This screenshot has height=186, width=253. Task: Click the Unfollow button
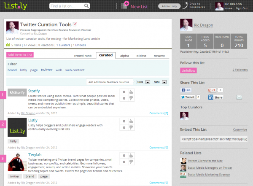(x=188, y=70)
